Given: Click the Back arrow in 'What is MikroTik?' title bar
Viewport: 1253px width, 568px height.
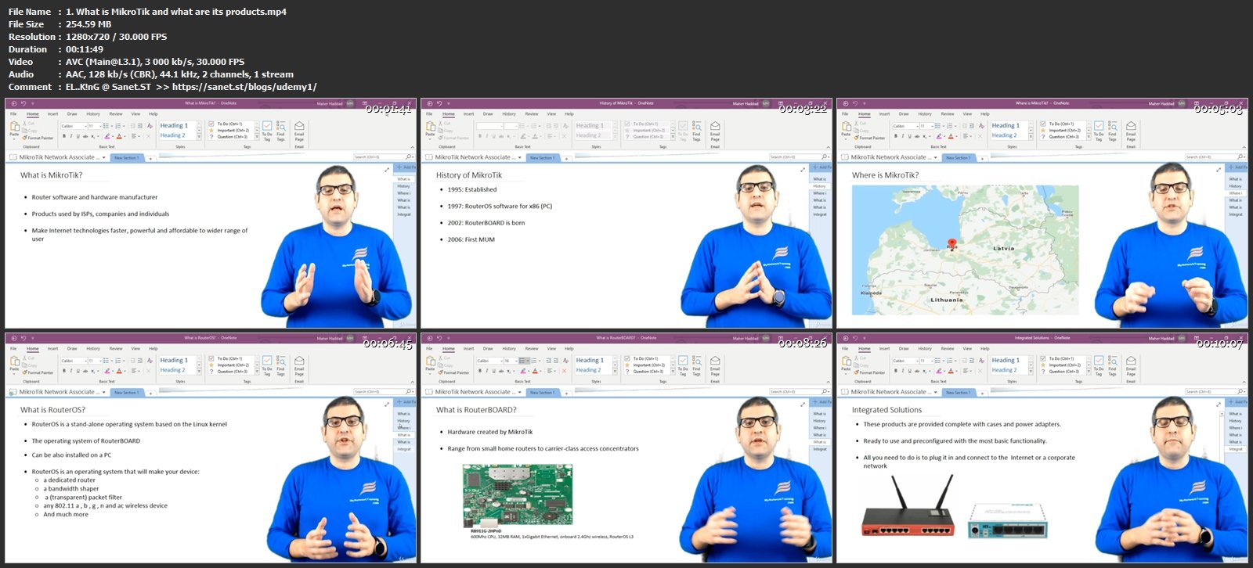Looking at the screenshot, I should coord(14,103).
